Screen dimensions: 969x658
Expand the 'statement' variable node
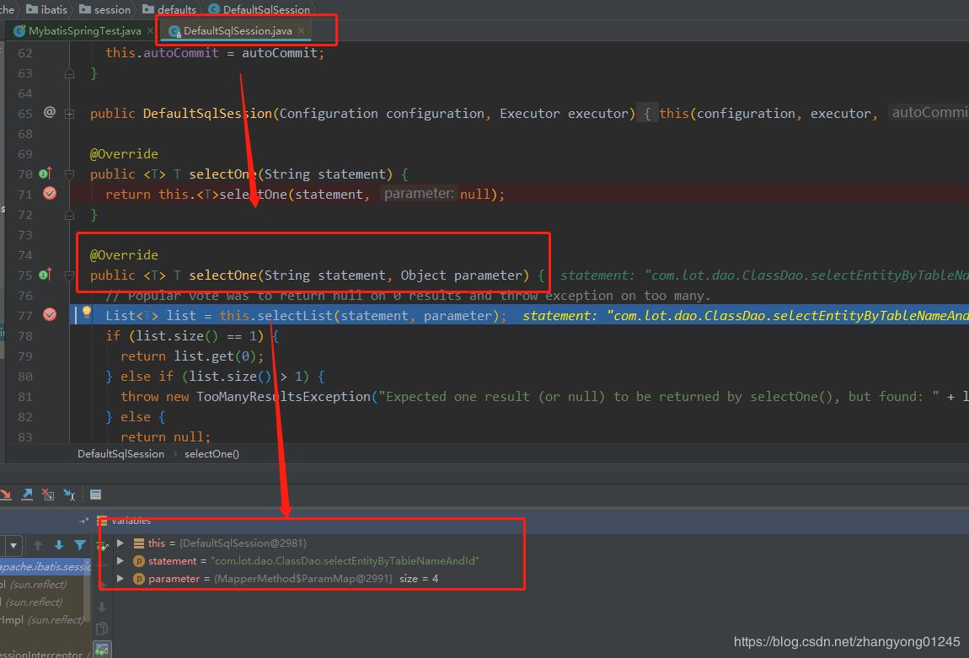[120, 561]
